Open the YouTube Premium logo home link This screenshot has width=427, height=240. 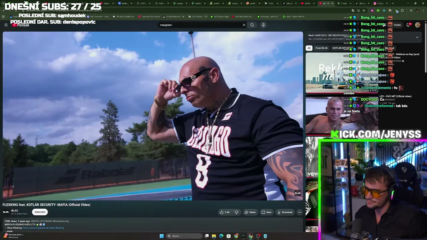[21, 25]
